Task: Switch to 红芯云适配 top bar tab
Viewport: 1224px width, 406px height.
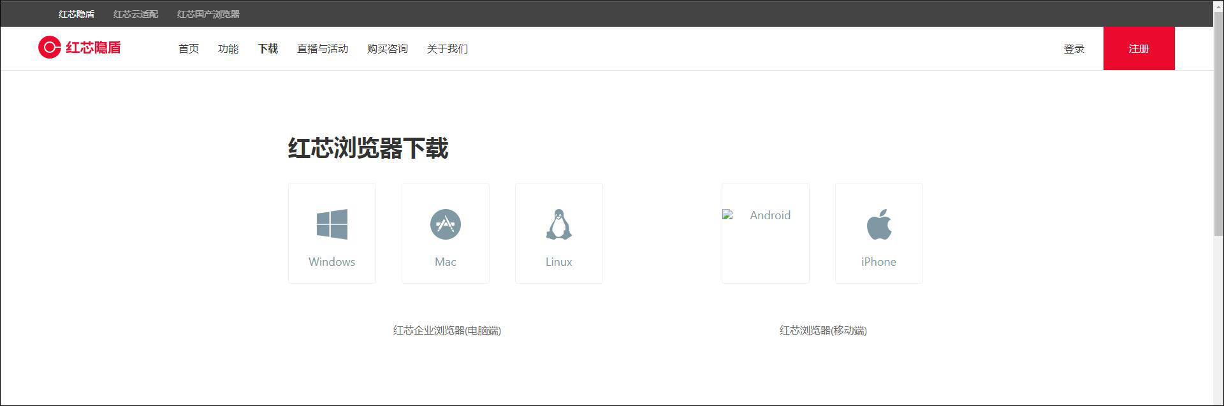Action: 136,14
